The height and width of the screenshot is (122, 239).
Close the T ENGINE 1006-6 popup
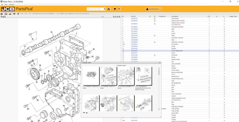160,63
